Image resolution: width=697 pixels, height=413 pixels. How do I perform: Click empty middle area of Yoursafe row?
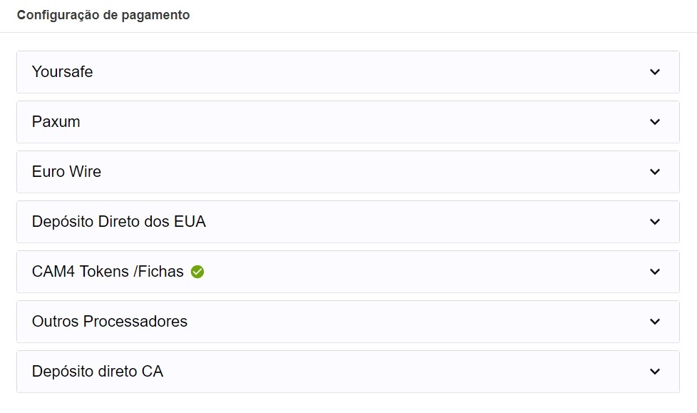pyautogui.click(x=356, y=72)
